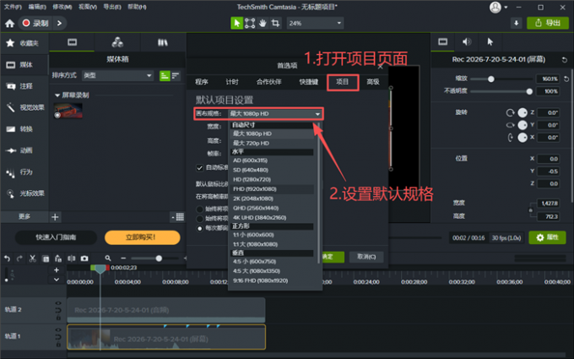Viewport: 574px width, 359px height.
Task: Select the screen recording thumbnail in media bin
Action: point(68,111)
